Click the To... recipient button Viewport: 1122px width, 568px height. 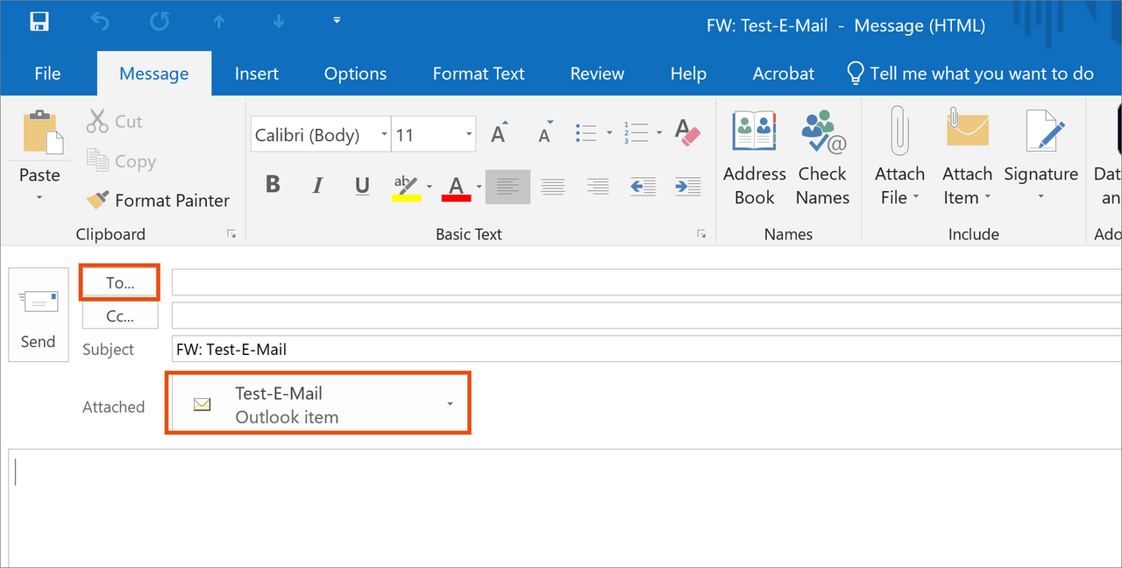[120, 283]
